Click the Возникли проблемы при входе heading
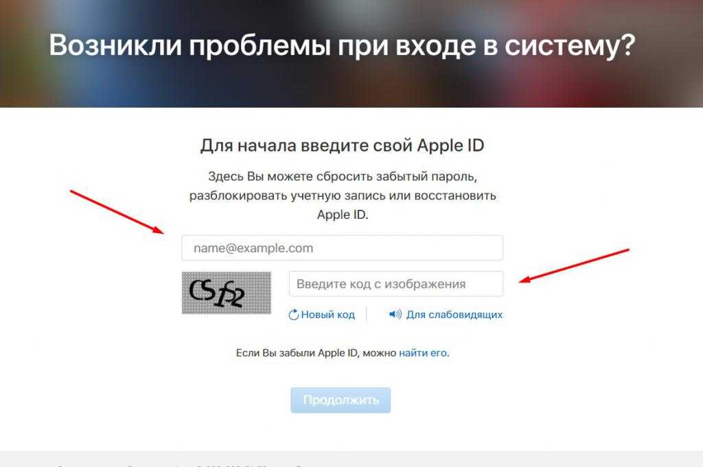This screenshot has width=703, height=467. (x=342, y=46)
